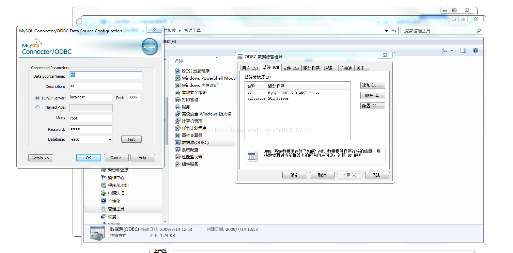Click 取消 in ODBC administrator
513x253 pixels.
click(322, 175)
